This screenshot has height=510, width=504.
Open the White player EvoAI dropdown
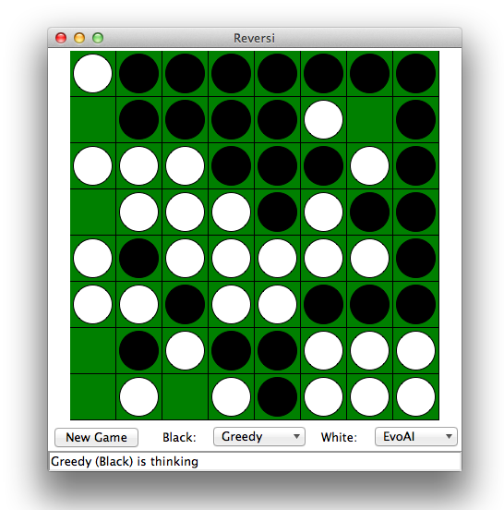(x=416, y=436)
